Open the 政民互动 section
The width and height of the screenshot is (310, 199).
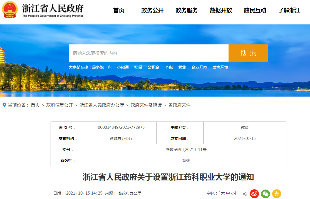tap(255, 11)
